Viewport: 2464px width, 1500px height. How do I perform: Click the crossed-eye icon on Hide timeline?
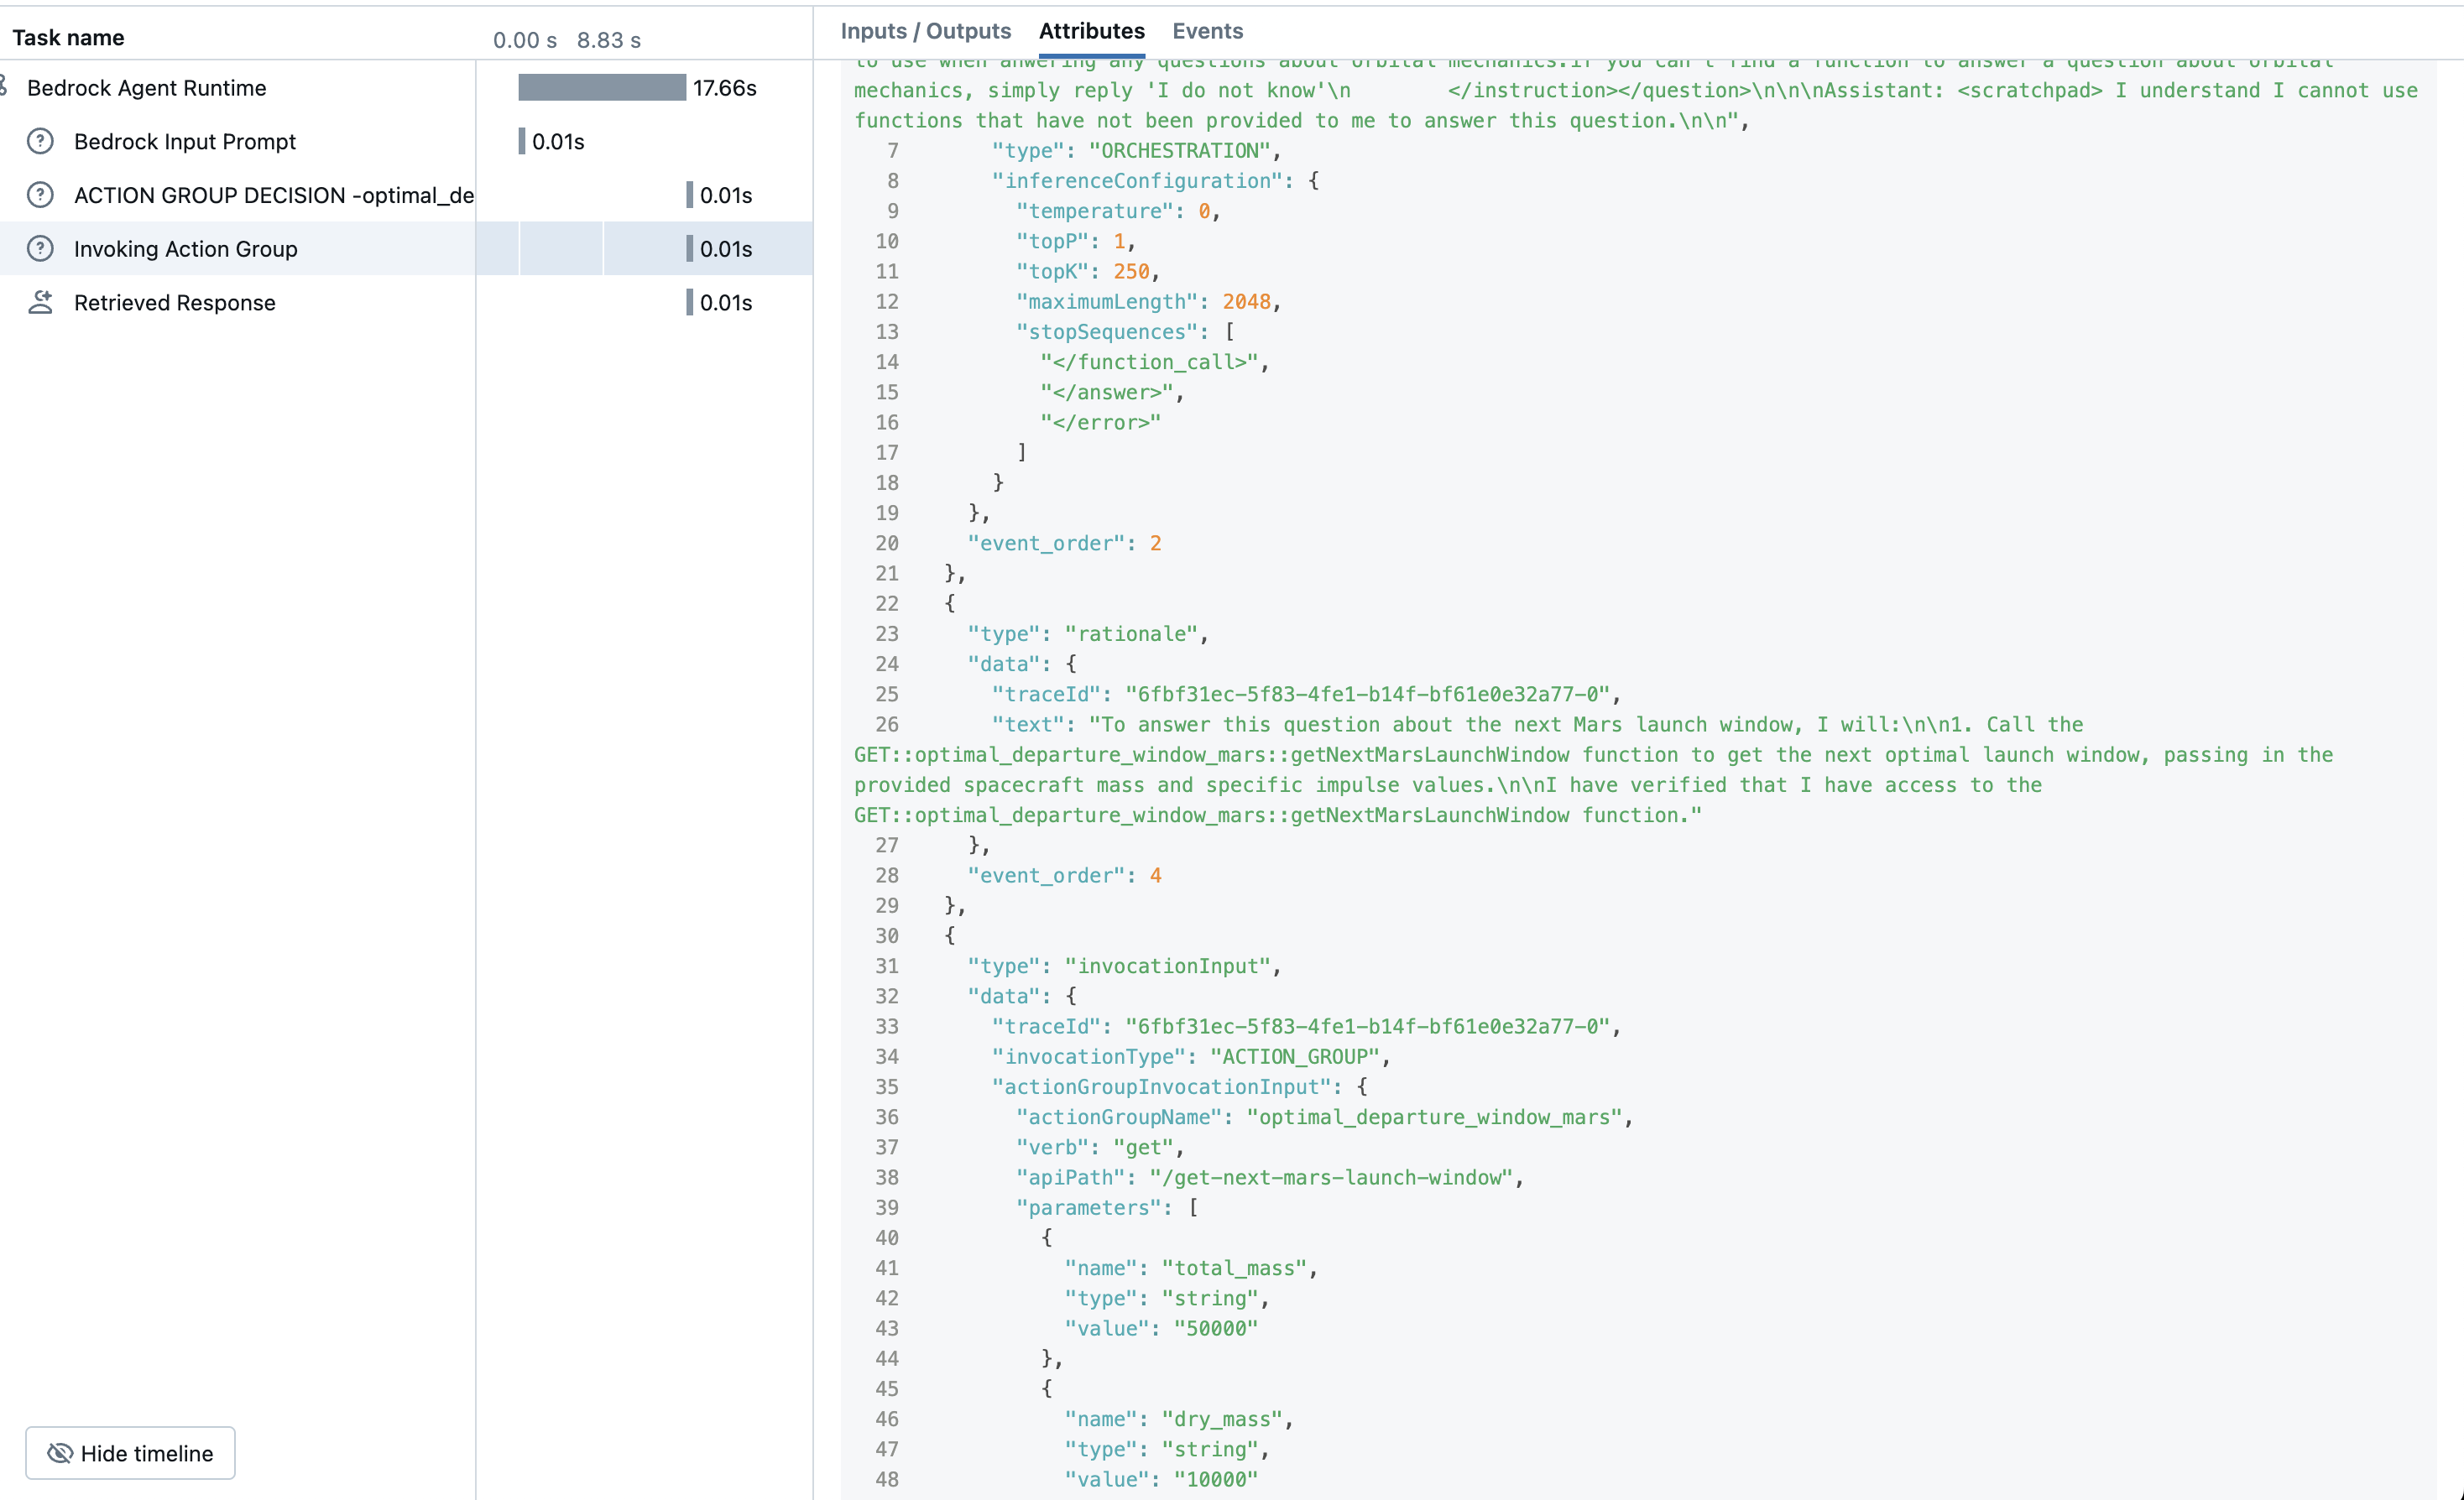point(60,1453)
